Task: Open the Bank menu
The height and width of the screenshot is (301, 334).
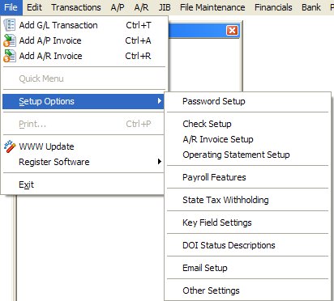Action: click(311, 7)
